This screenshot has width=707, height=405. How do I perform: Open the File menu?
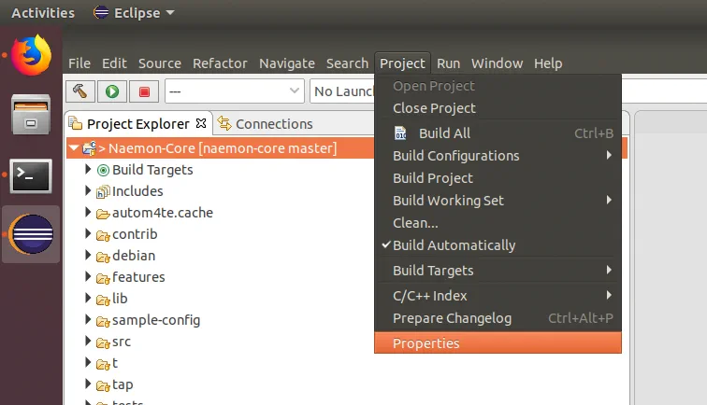[79, 63]
